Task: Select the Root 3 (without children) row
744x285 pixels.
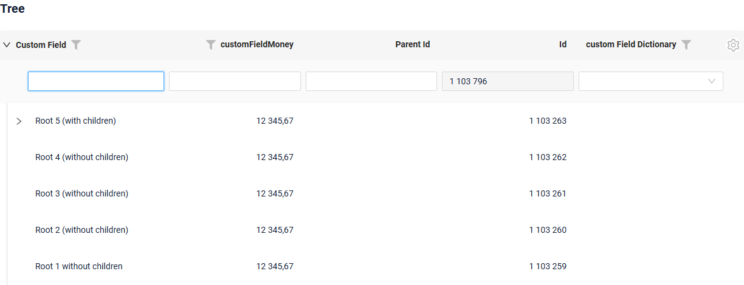Action: 372,193
